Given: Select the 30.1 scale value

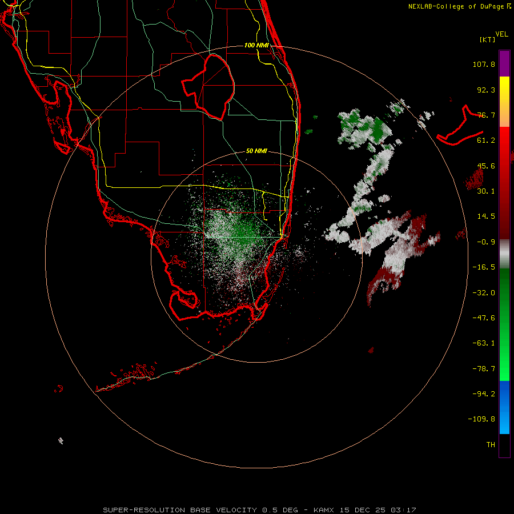Looking at the screenshot, I should pyautogui.click(x=486, y=191).
